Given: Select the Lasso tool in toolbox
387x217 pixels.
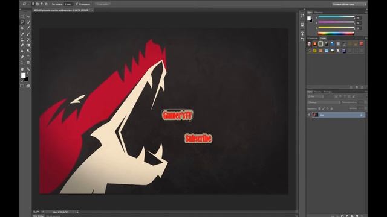Looking at the screenshot, I should pyautogui.click(x=22, y=22).
